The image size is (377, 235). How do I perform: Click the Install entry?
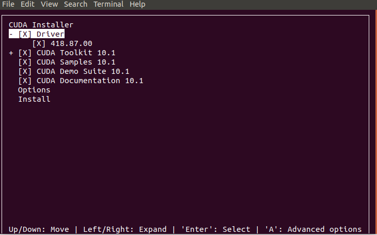point(34,99)
